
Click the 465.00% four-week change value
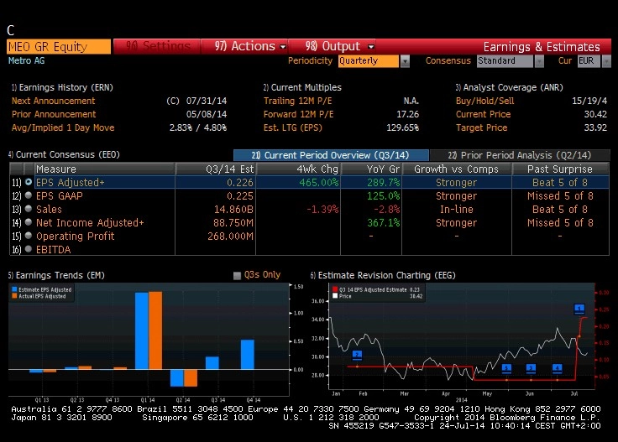pos(318,183)
